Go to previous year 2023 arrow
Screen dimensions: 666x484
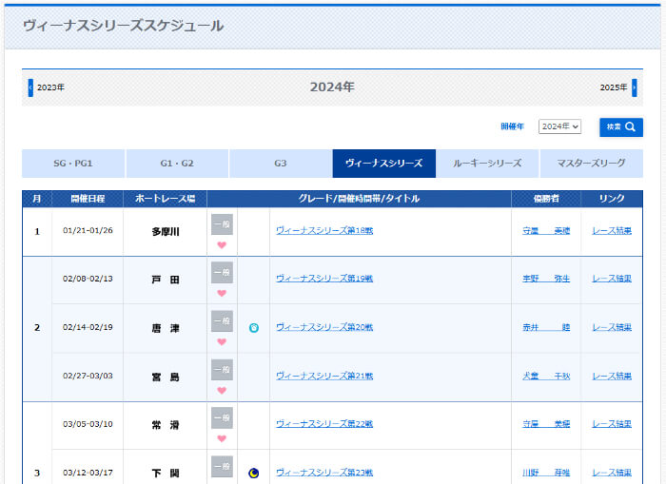click(30, 87)
